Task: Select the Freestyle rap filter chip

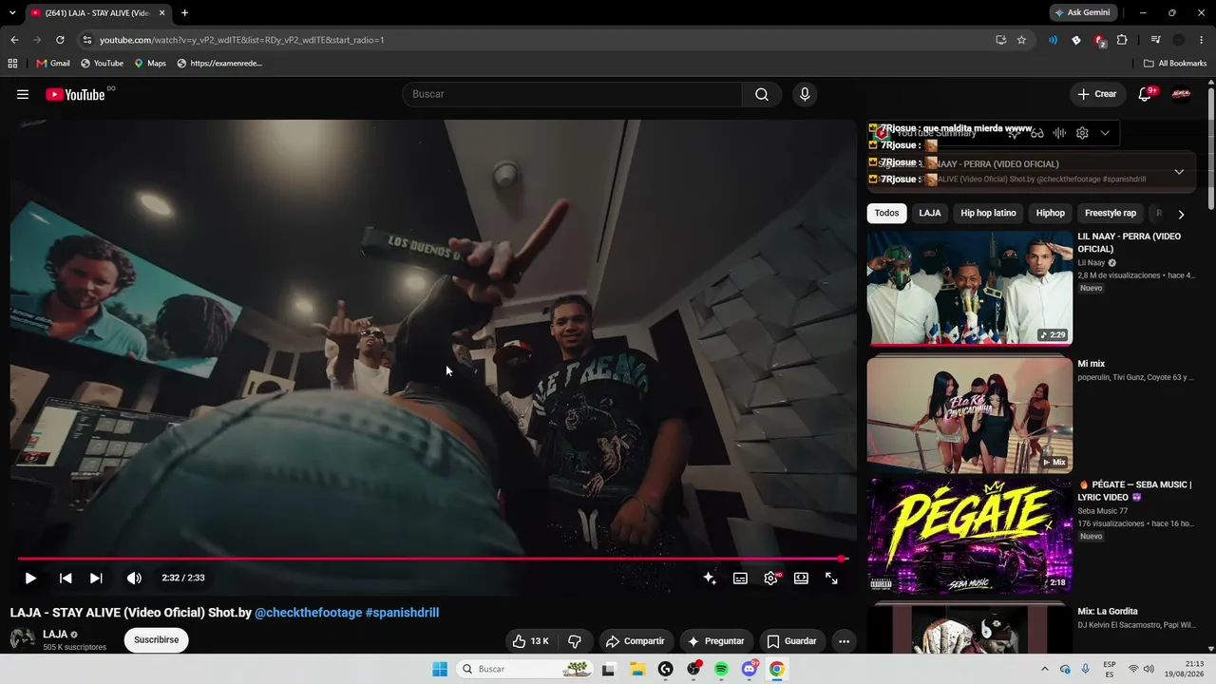Action: [1111, 213]
